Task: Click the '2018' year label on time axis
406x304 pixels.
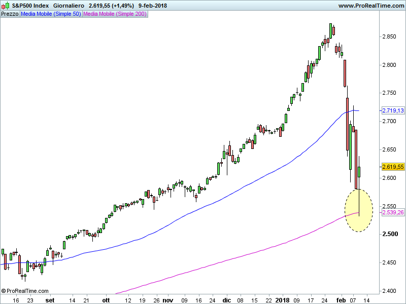Action: [283, 300]
